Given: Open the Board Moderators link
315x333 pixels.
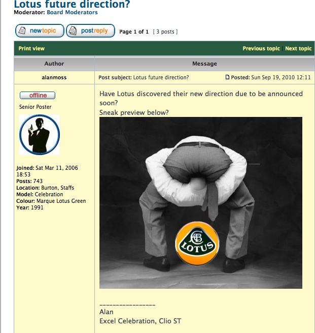Looking at the screenshot, I should pyautogui.click(x=72, y=12).
